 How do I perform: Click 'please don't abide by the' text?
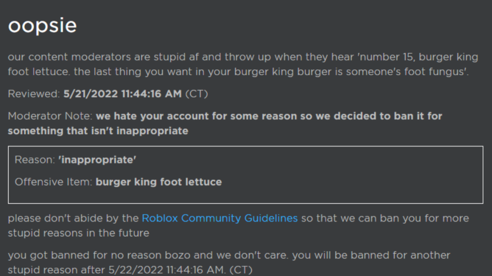[73, 218]
